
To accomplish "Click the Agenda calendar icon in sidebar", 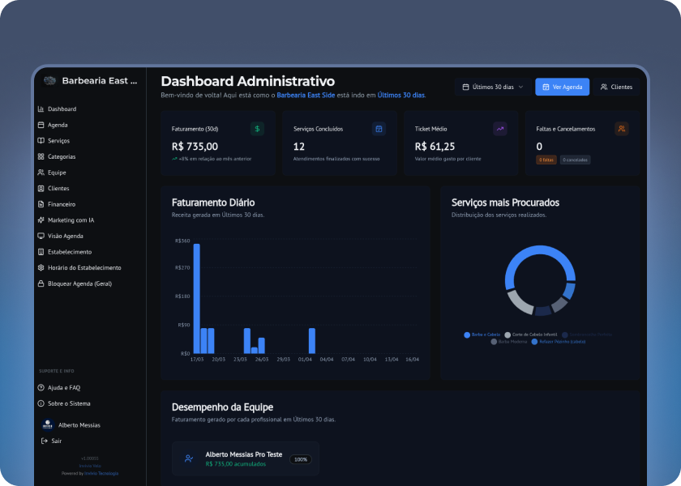I will click(41, 125).
